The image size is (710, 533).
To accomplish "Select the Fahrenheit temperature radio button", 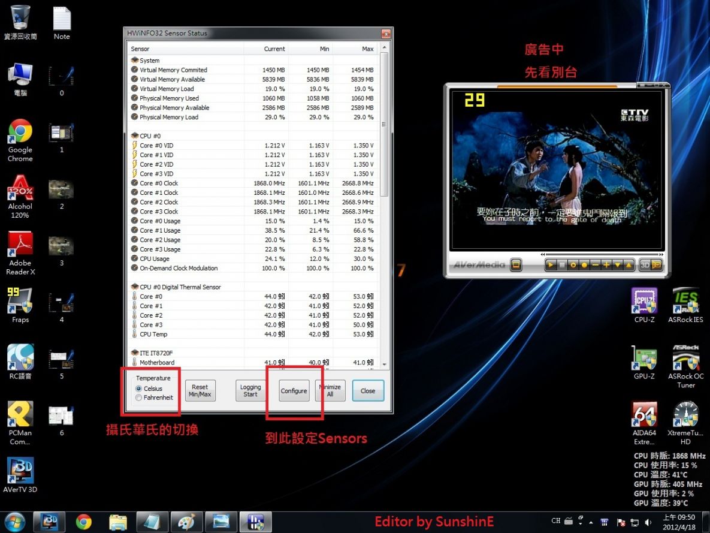I will coord(138,398).
